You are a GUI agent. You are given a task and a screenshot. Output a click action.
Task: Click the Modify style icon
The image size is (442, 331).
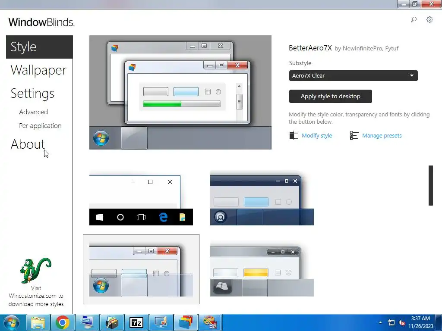(294, 135)
